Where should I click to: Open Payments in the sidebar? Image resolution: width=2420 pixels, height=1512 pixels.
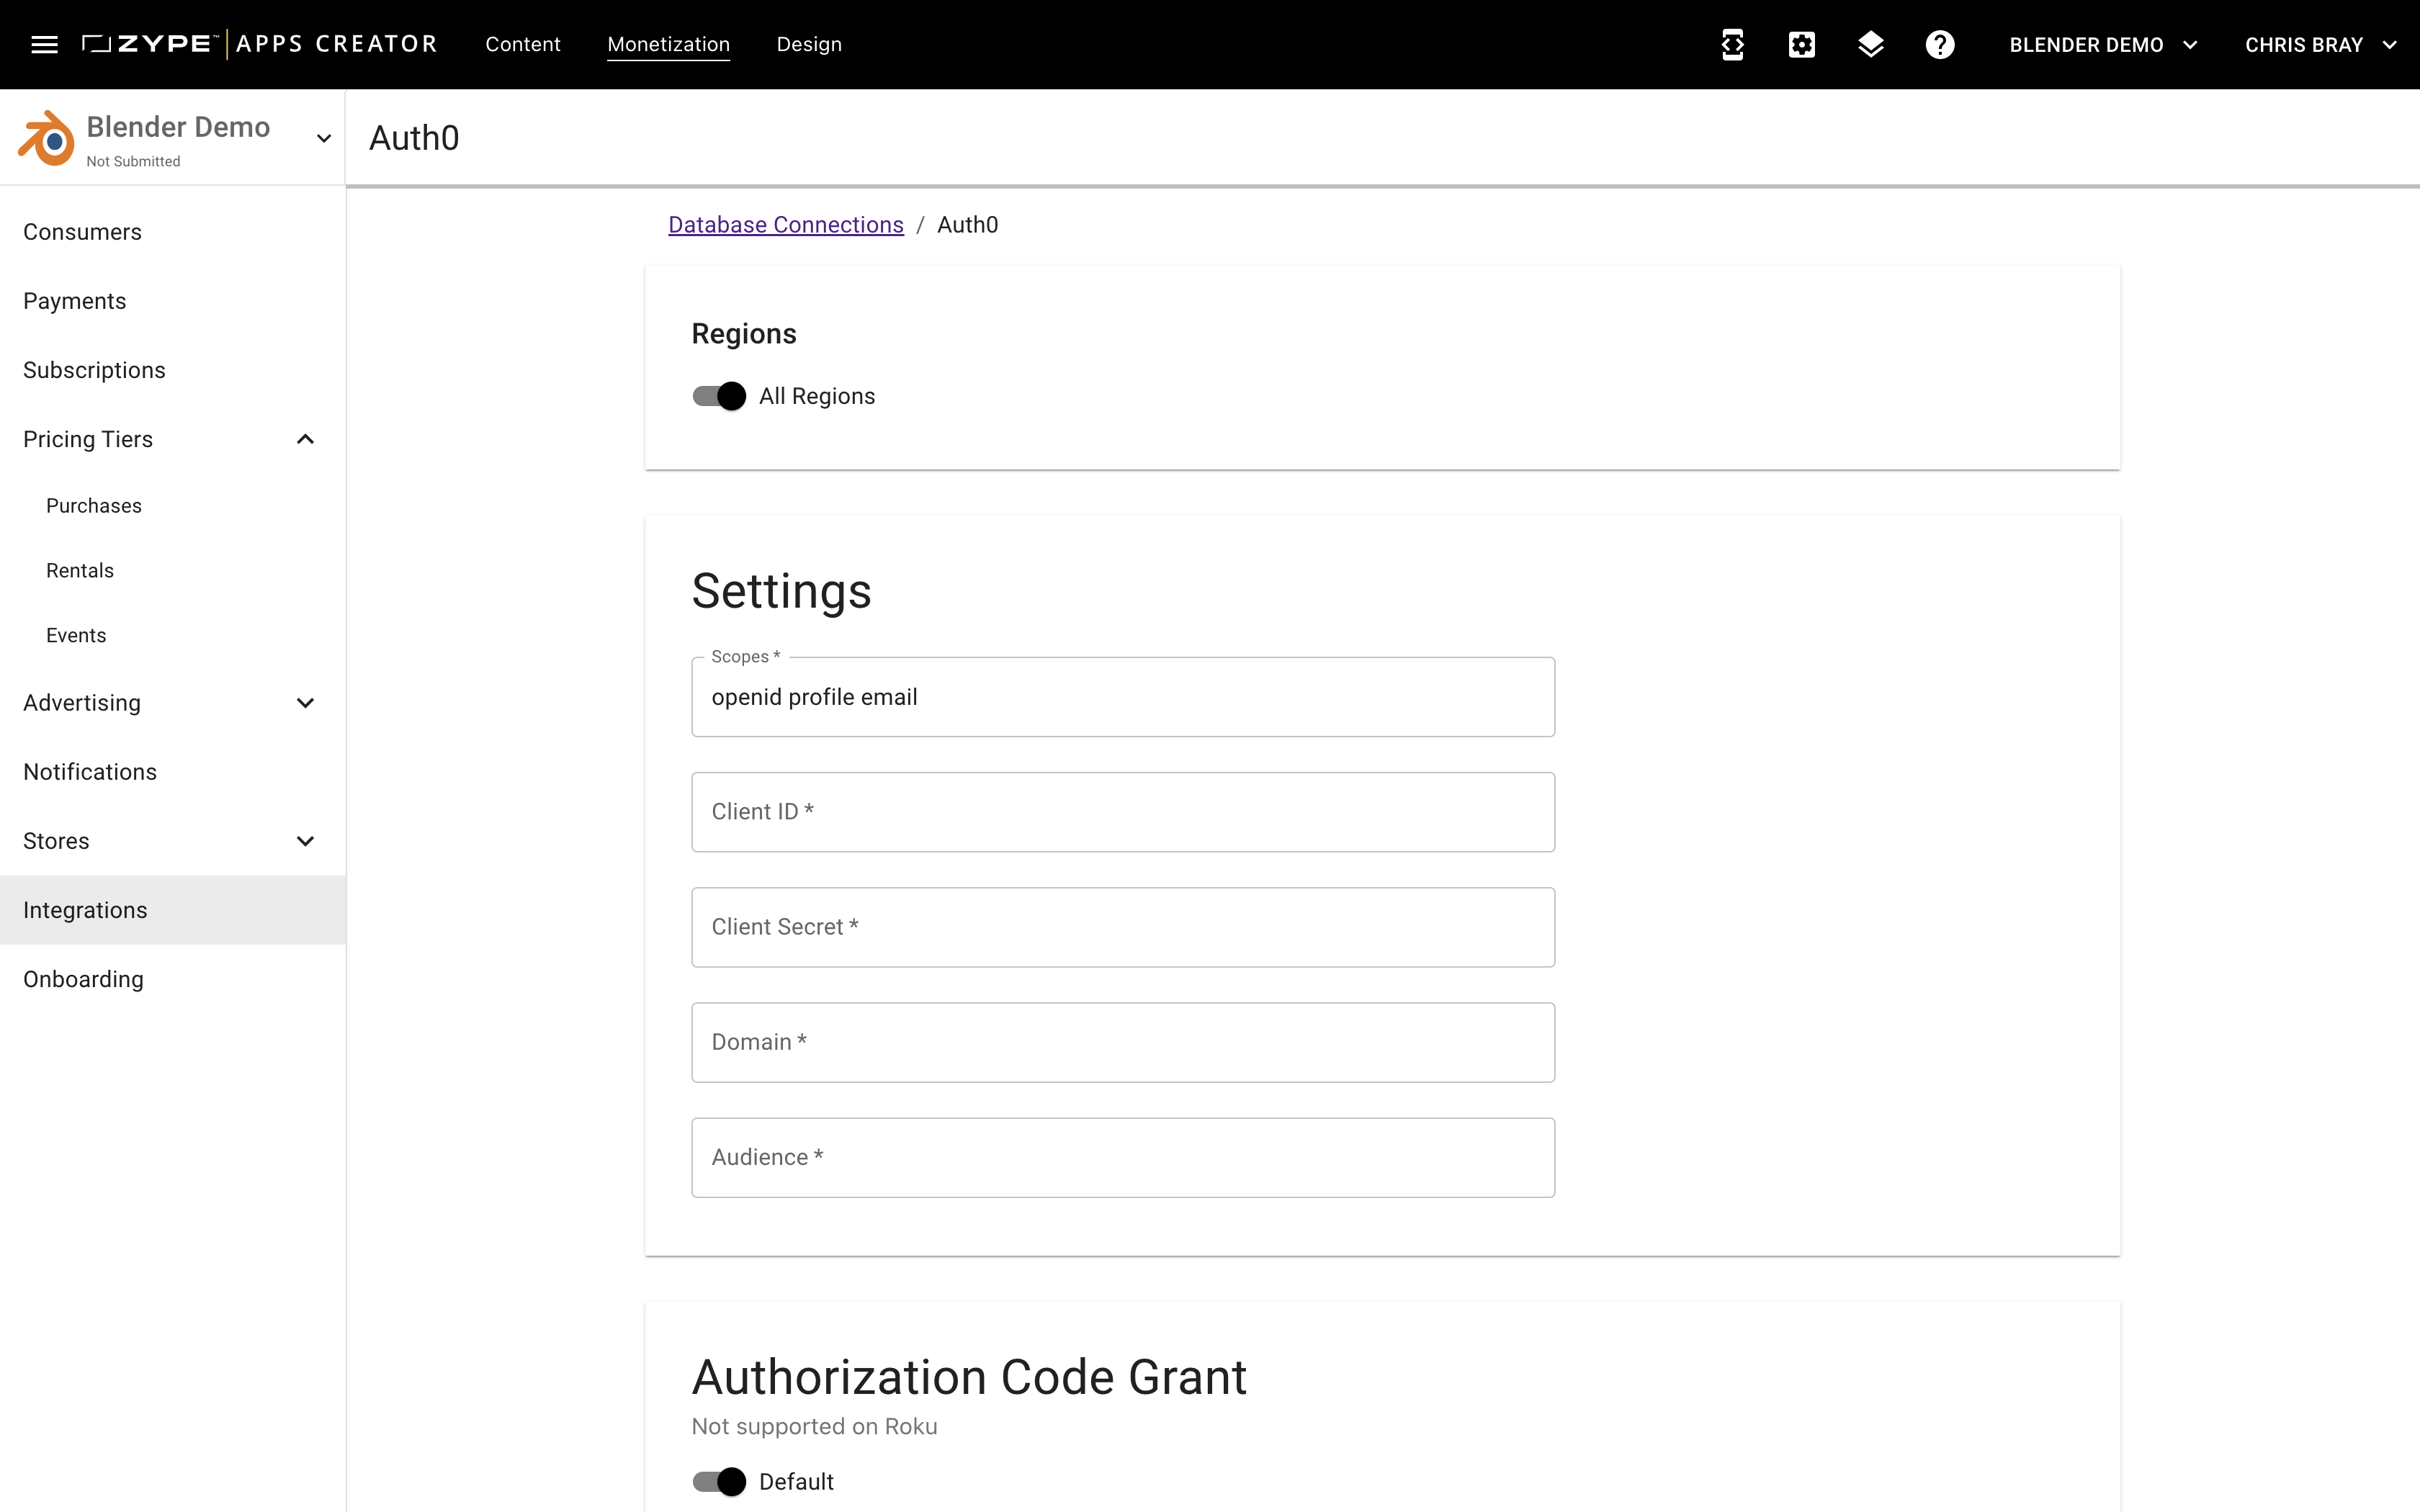click(173, 301)
